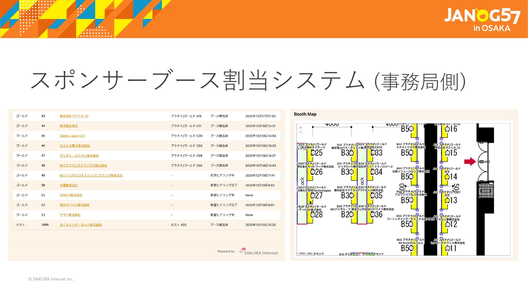Click the circle marker on booth A12
The width and height of the screenshot is (528, 297).
pos(447,224)
